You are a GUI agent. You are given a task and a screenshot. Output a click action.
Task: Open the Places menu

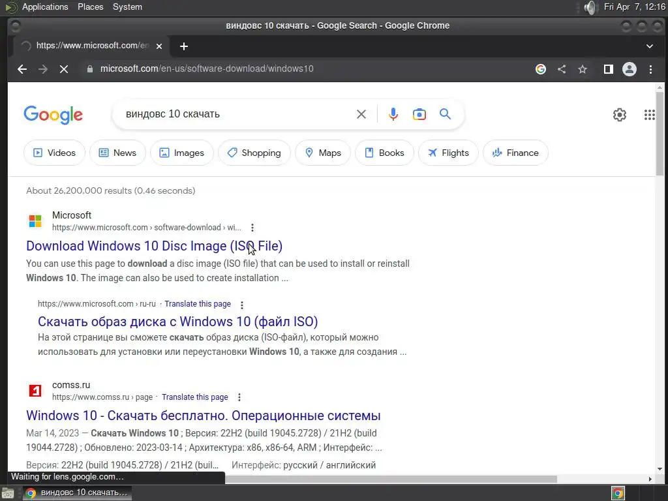coord(90,7)
